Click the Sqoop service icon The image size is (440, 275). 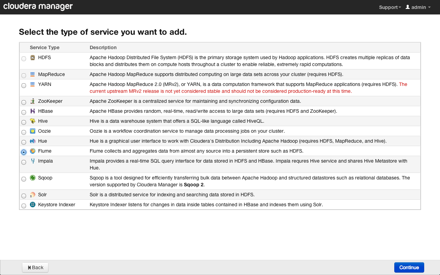click(x=33, y=178)
